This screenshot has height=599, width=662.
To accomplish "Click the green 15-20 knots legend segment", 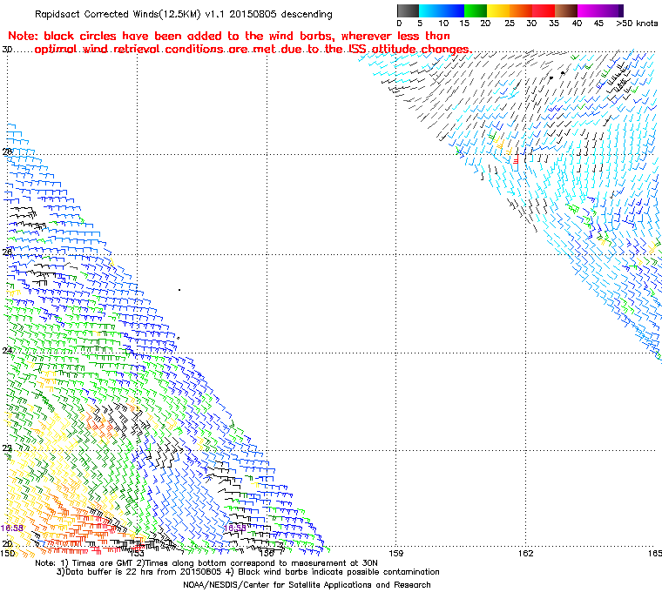I will pyautogui.click(x=476, y=10).
